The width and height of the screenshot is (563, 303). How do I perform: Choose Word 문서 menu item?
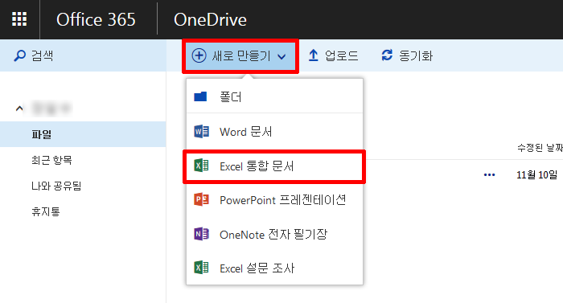coord(275,131)
